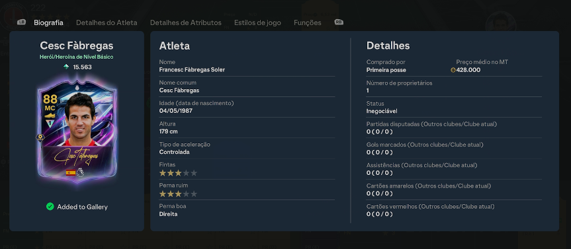Click 'Primeira posse' value
This screenshot has width=571, height=249.
click(386, 70)
